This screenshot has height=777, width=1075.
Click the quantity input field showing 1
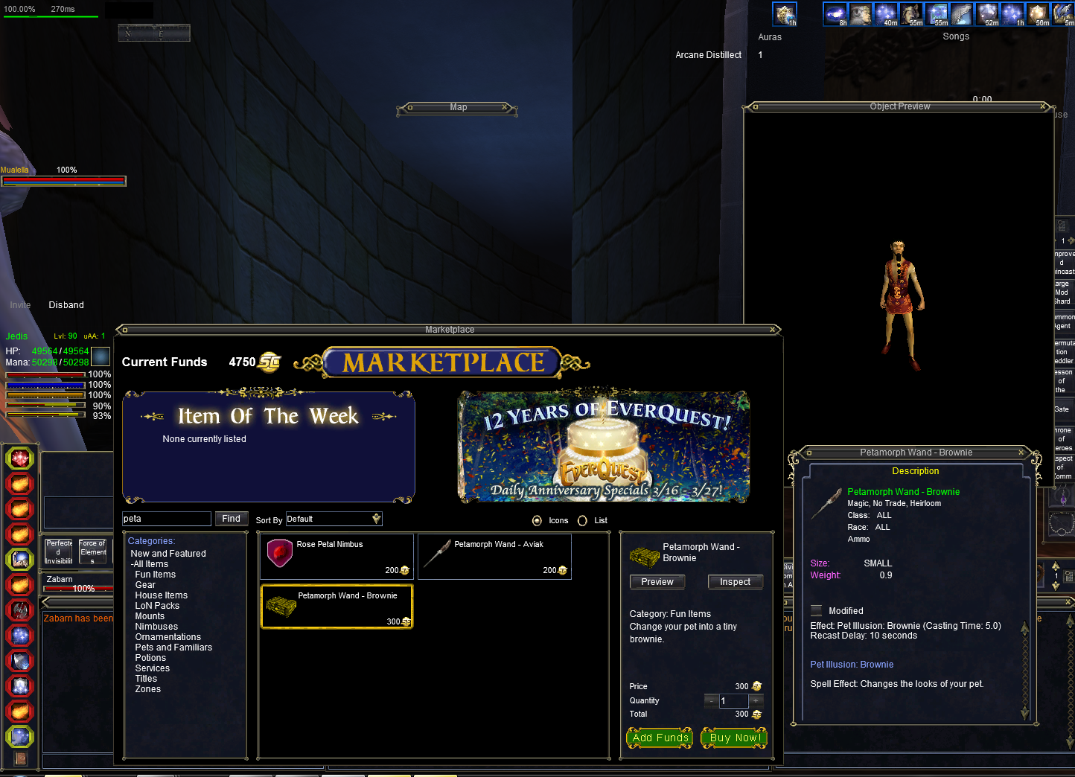click(x=733, y=700)
